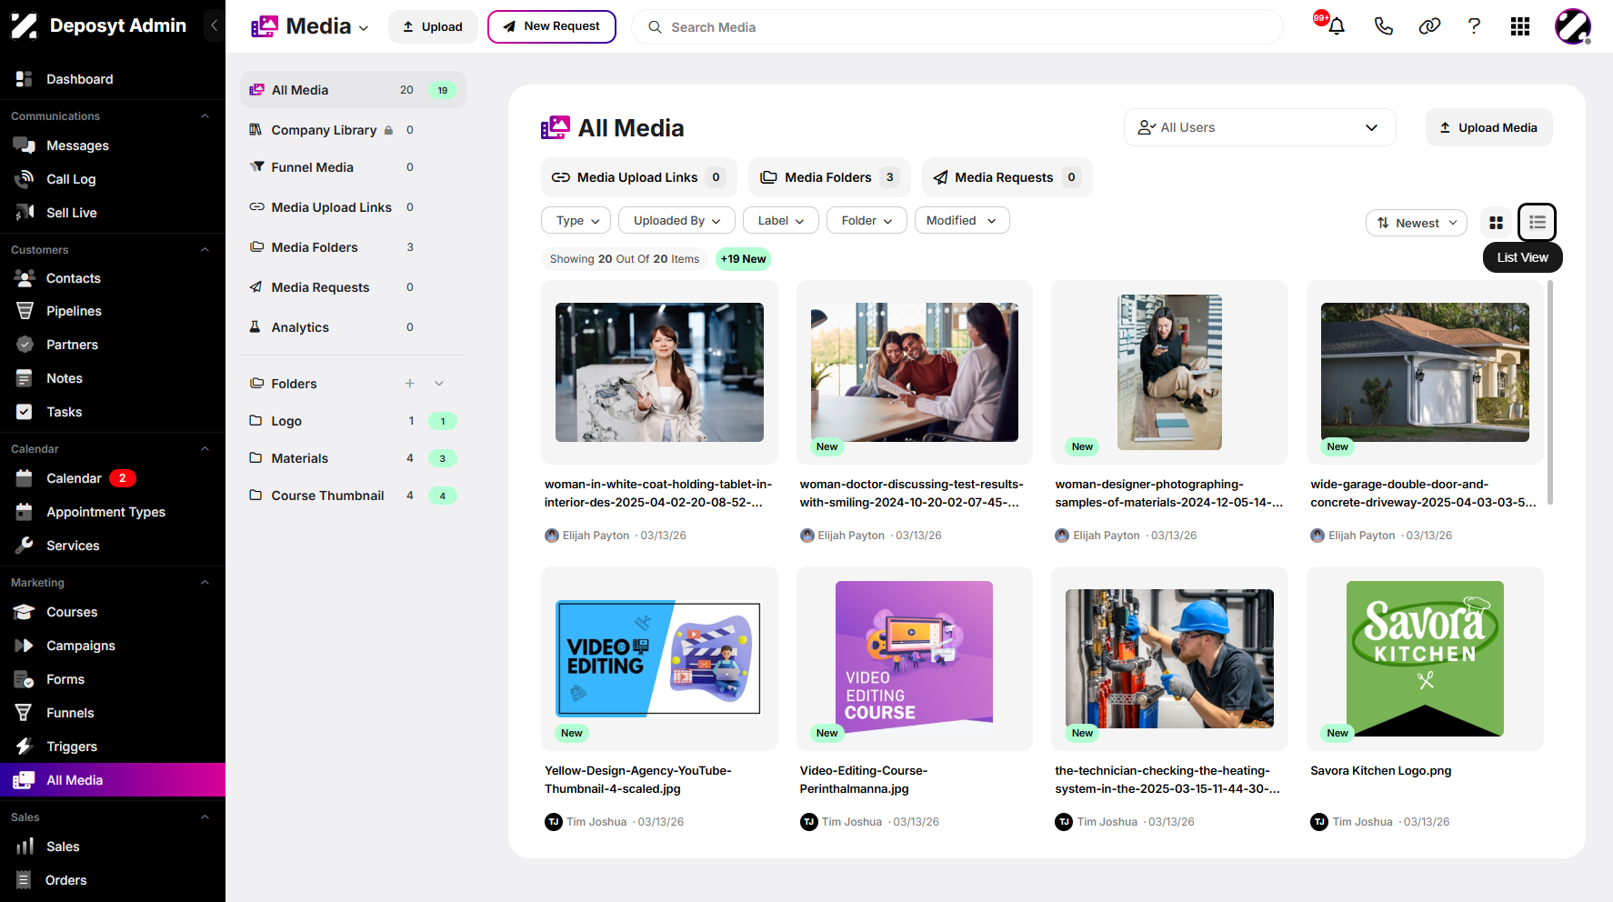The width and height of the screenshot is (1613, 902).
Task: Open Appointment Types
Action: tap(113, 512)
